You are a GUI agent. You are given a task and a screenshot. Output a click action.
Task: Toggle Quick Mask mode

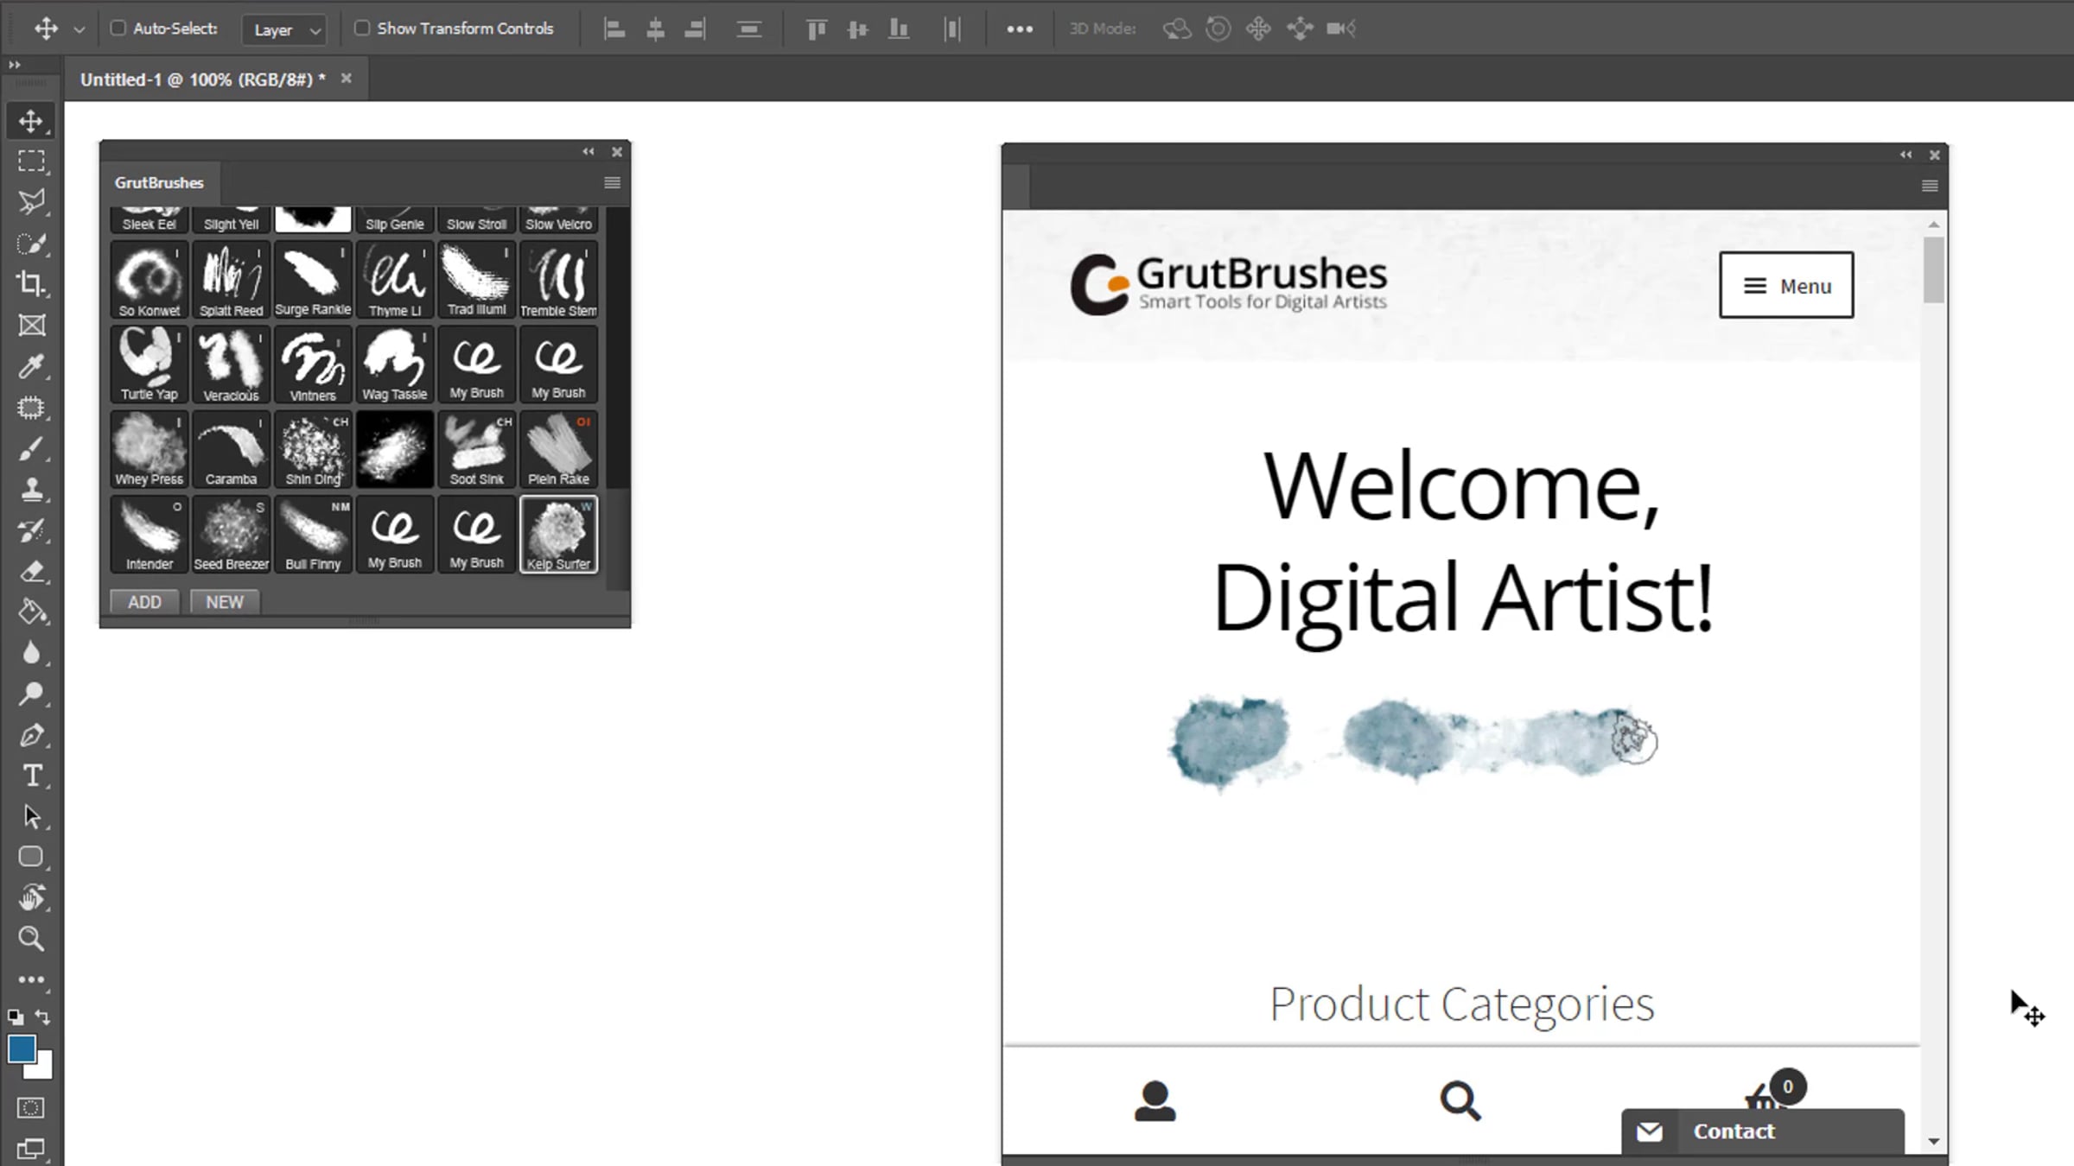click(31, 1108)
